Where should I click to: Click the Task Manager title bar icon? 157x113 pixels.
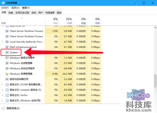[3, 3]
